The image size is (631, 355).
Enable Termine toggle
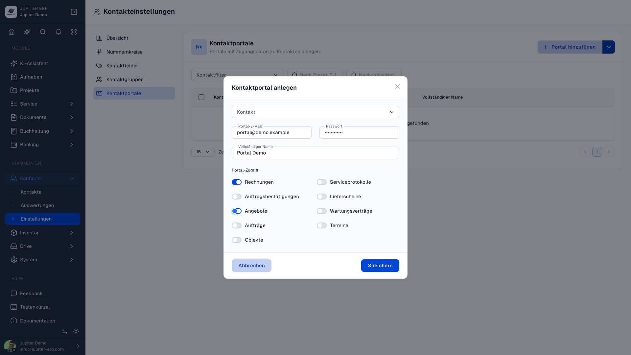[x=322, y=225]
